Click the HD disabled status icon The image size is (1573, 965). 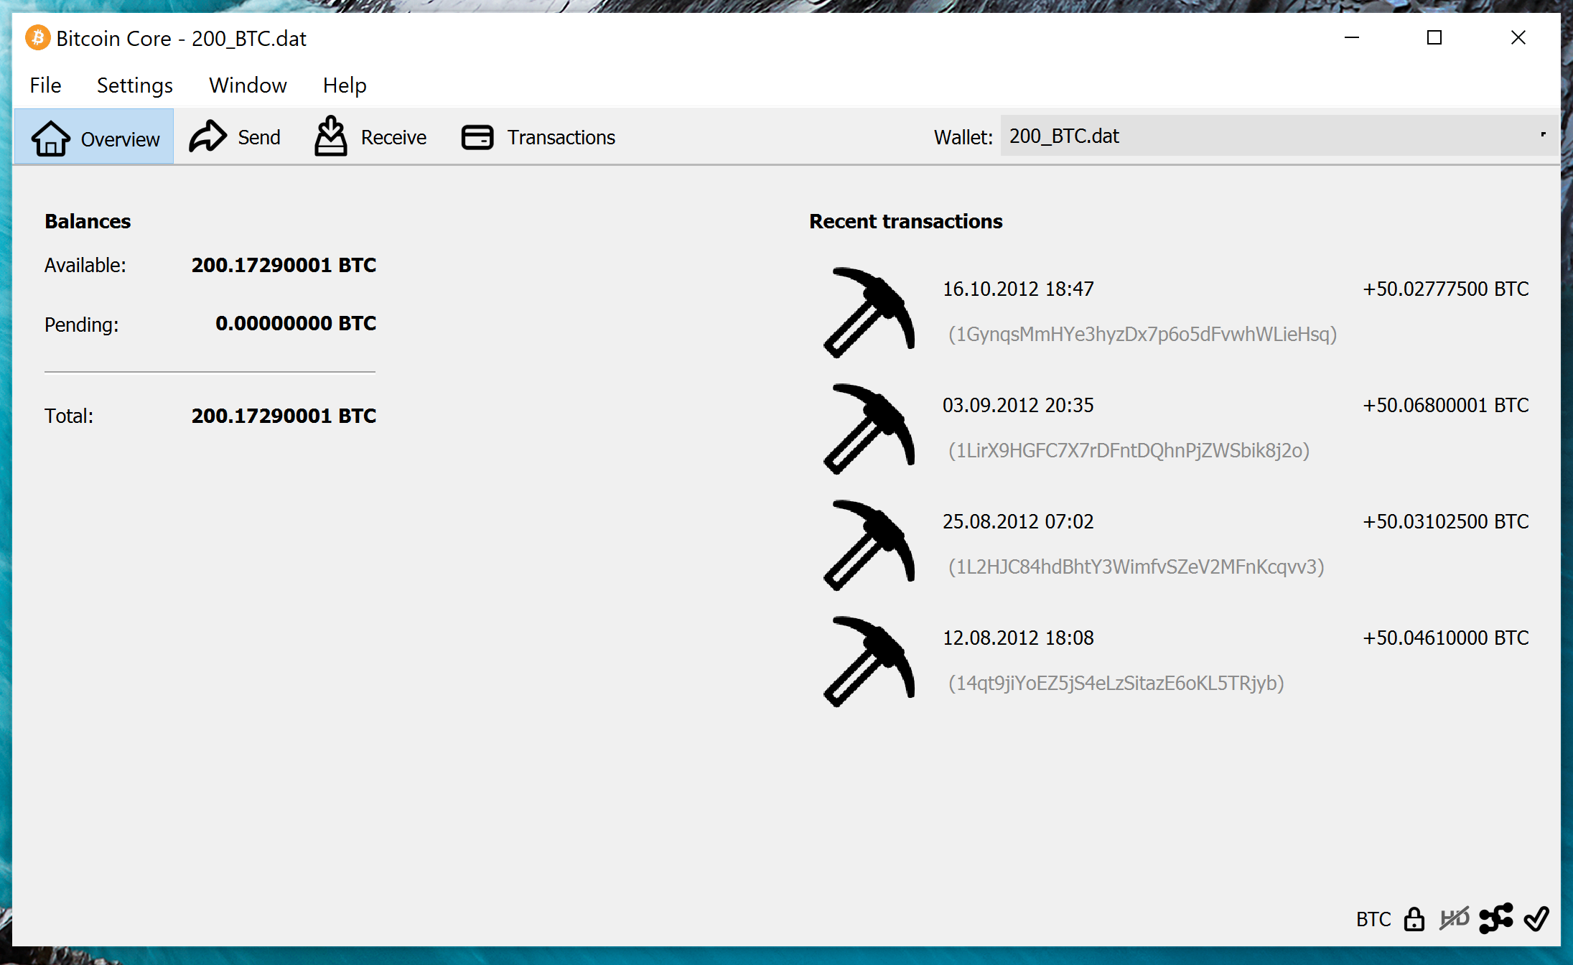point(1454,918)
